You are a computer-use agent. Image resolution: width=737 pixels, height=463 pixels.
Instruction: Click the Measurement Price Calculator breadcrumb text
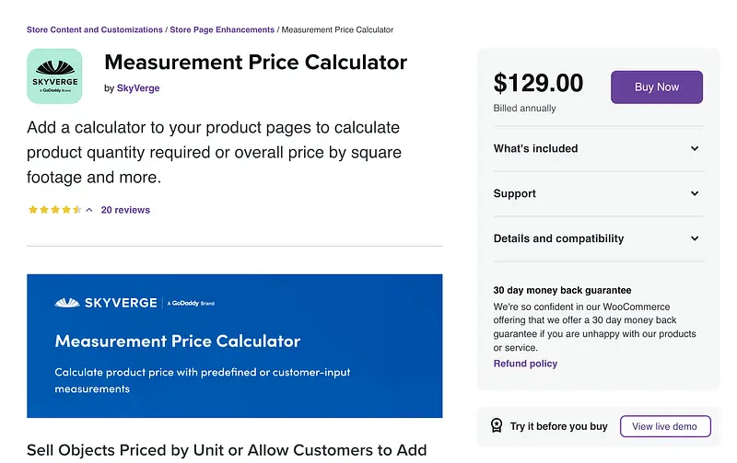[x=337, y=29]
